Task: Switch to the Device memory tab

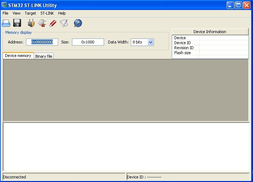Action: (x=18, y=56)
